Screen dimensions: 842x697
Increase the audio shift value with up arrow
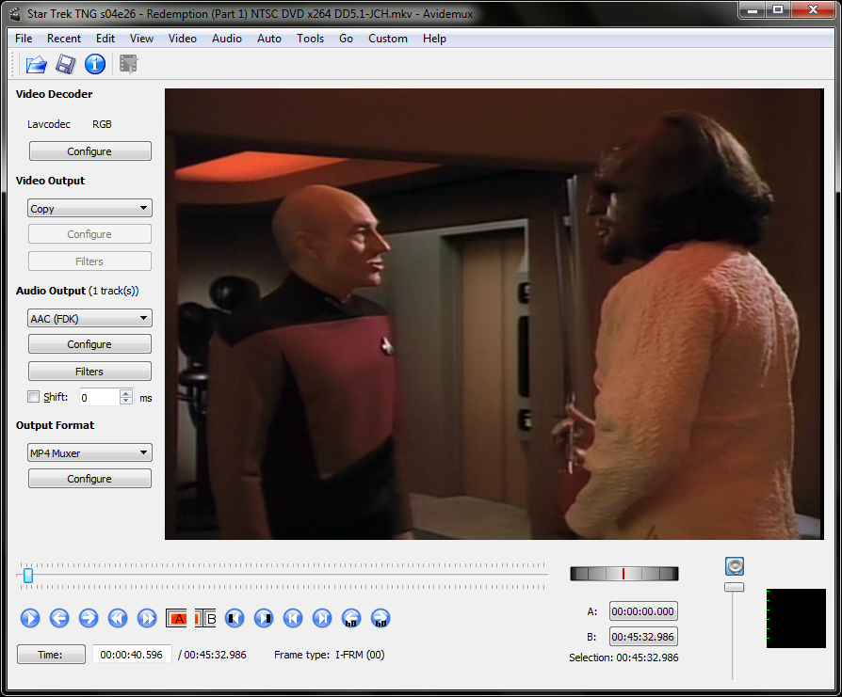[x=126, y=393]
